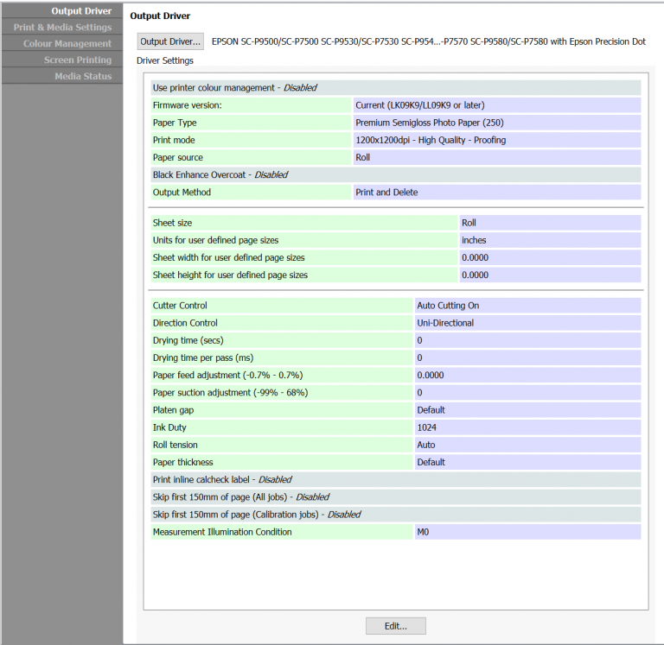
Task: Click the Firmware version value field
Action: click(x=497, y=105)
